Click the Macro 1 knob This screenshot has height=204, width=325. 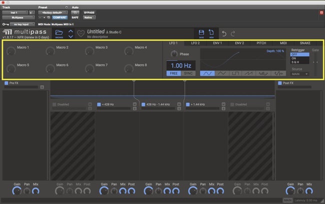click(11, 51)
